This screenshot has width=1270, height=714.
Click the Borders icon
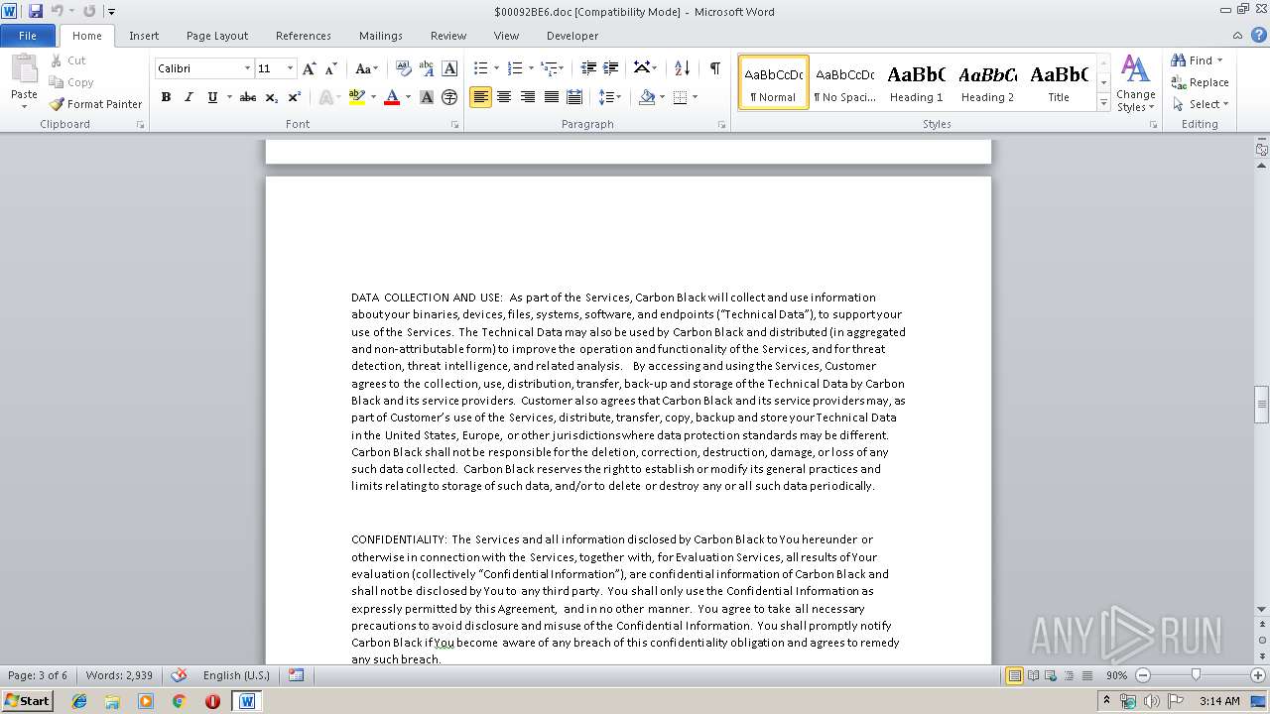click(680, 97)
